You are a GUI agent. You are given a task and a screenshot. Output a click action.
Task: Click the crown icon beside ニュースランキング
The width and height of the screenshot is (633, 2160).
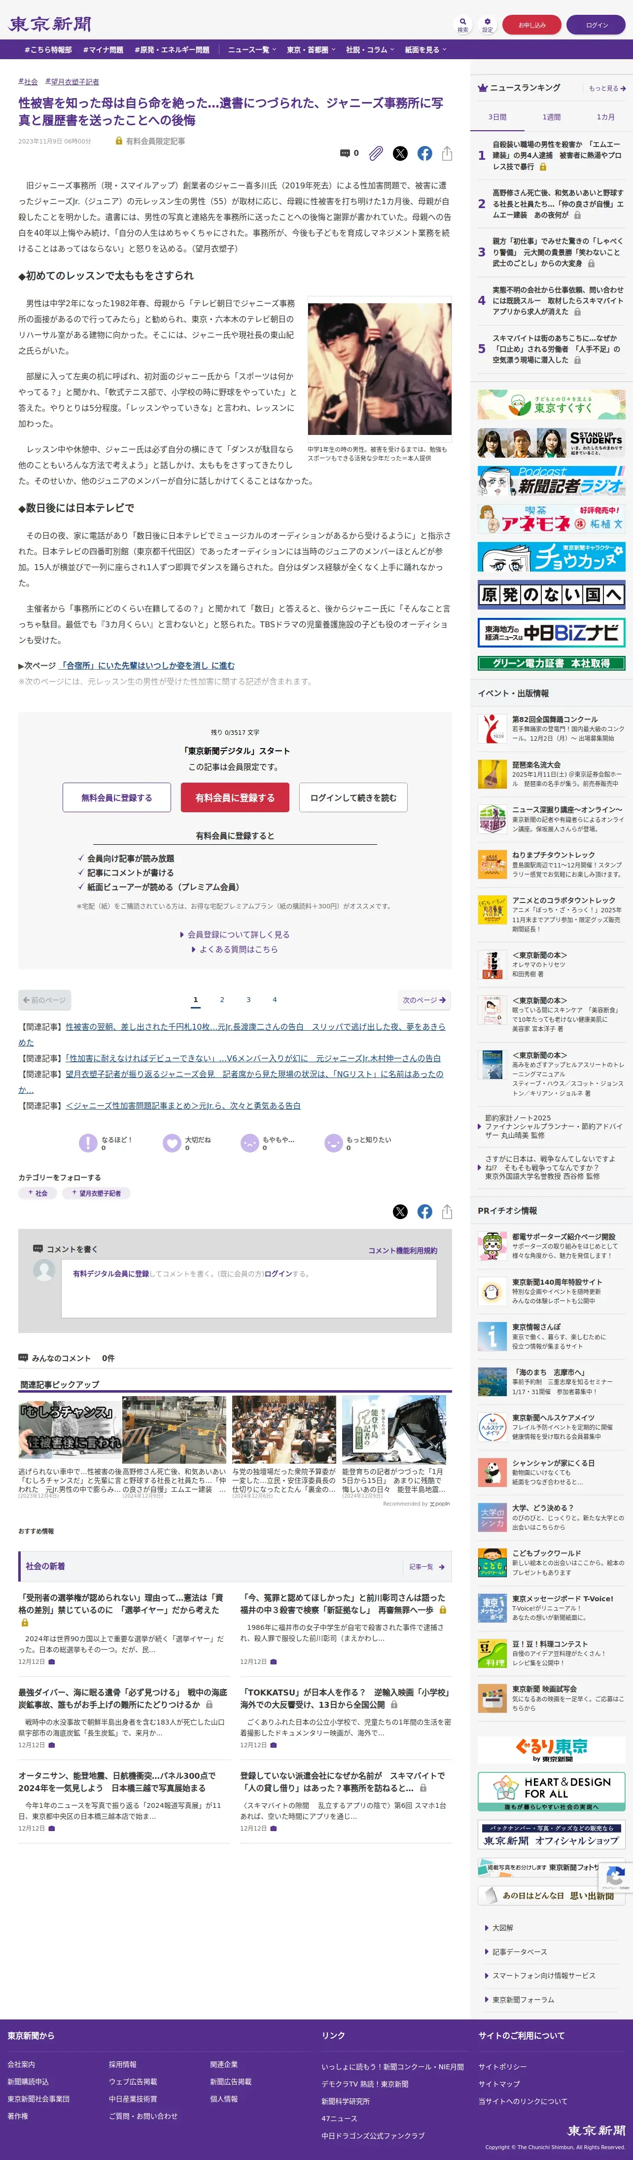[483, 88]
